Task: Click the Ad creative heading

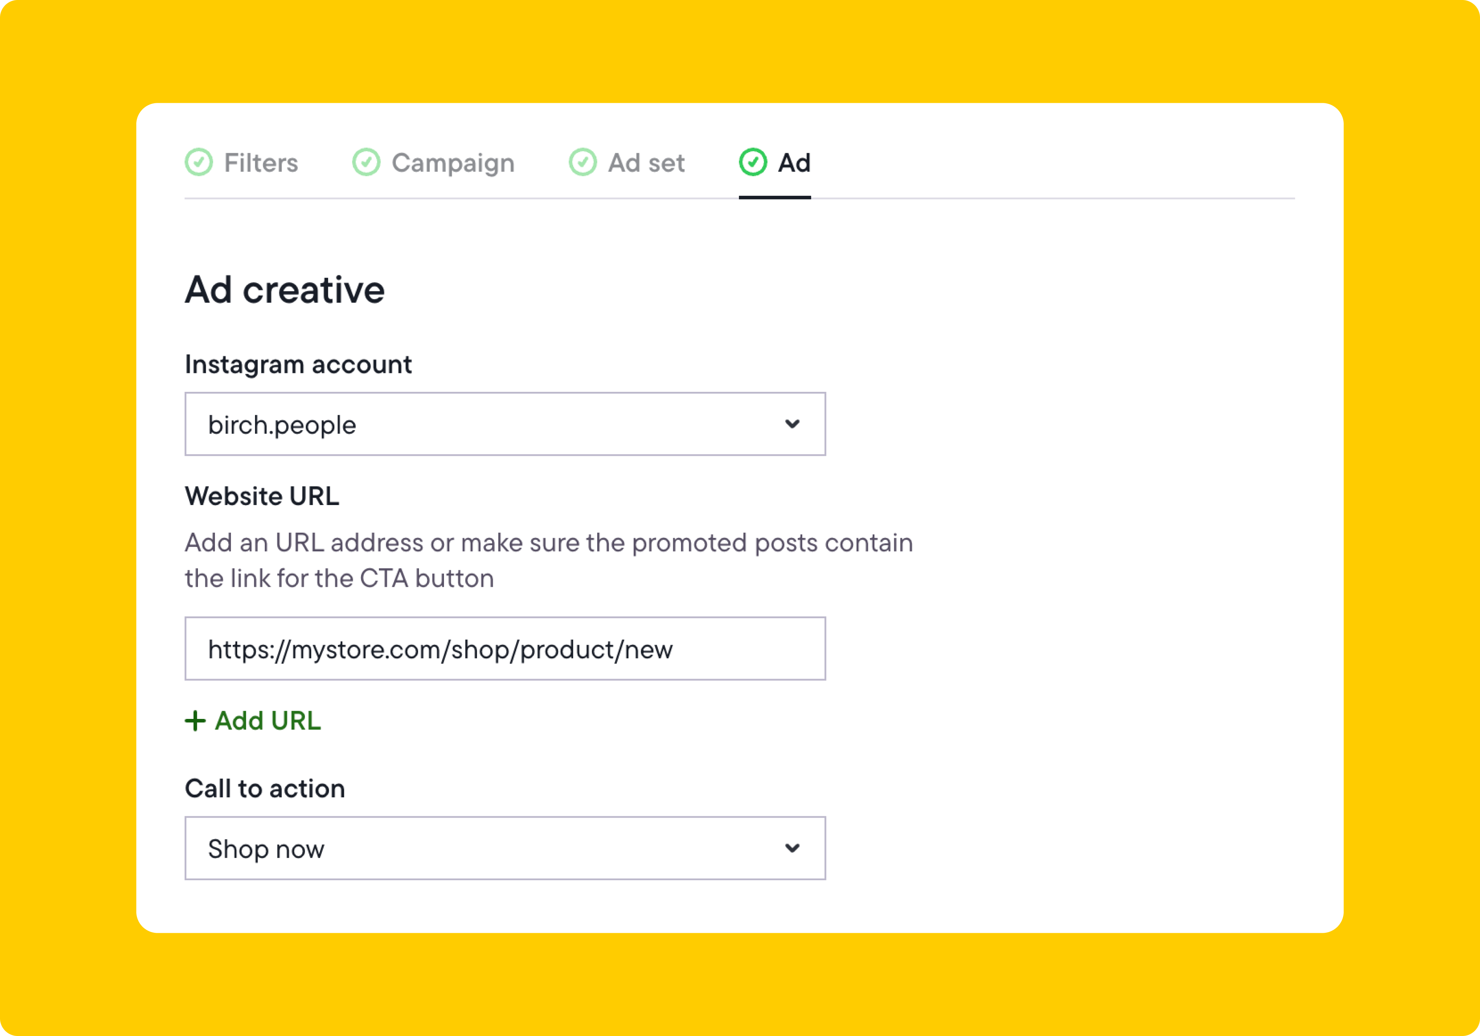Action: (285, 290)
